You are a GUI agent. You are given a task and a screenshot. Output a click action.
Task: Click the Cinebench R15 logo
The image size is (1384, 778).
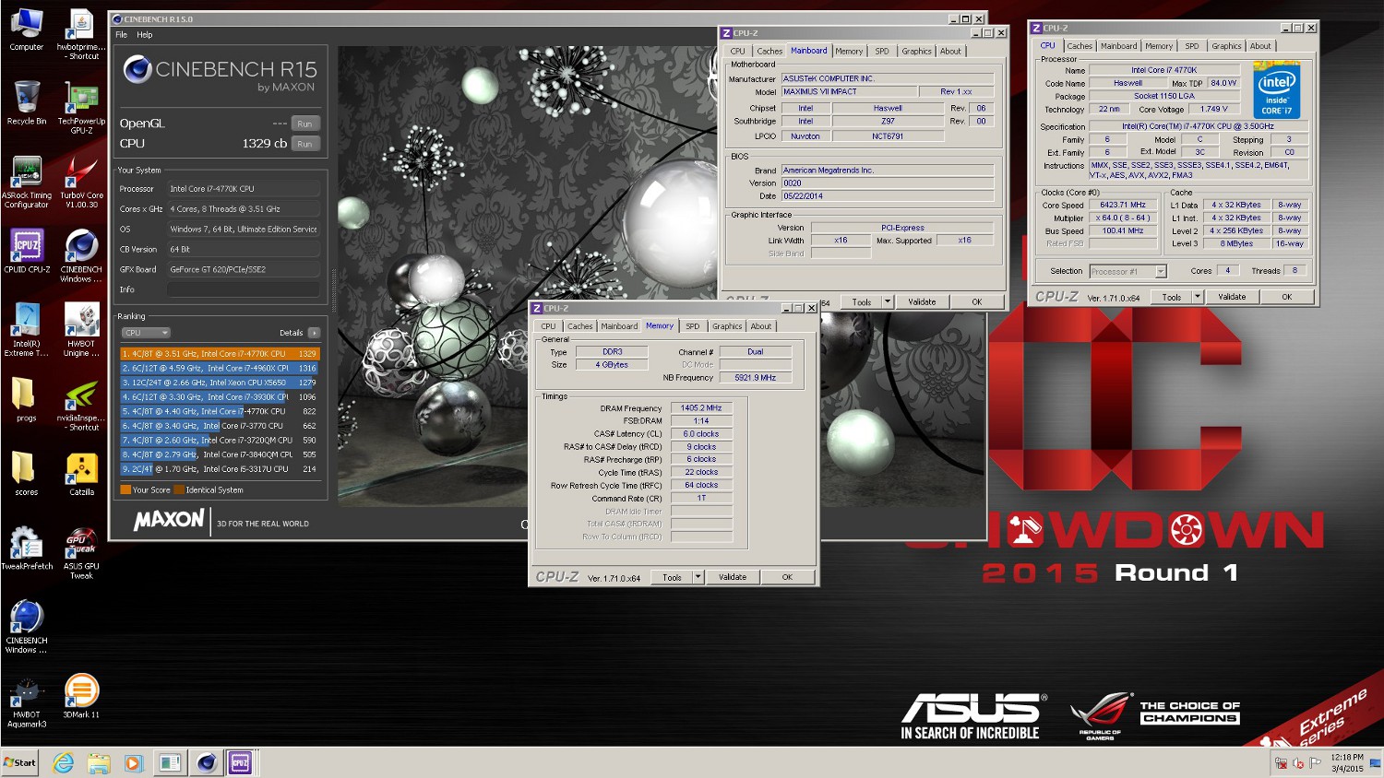tap(220, 73)
